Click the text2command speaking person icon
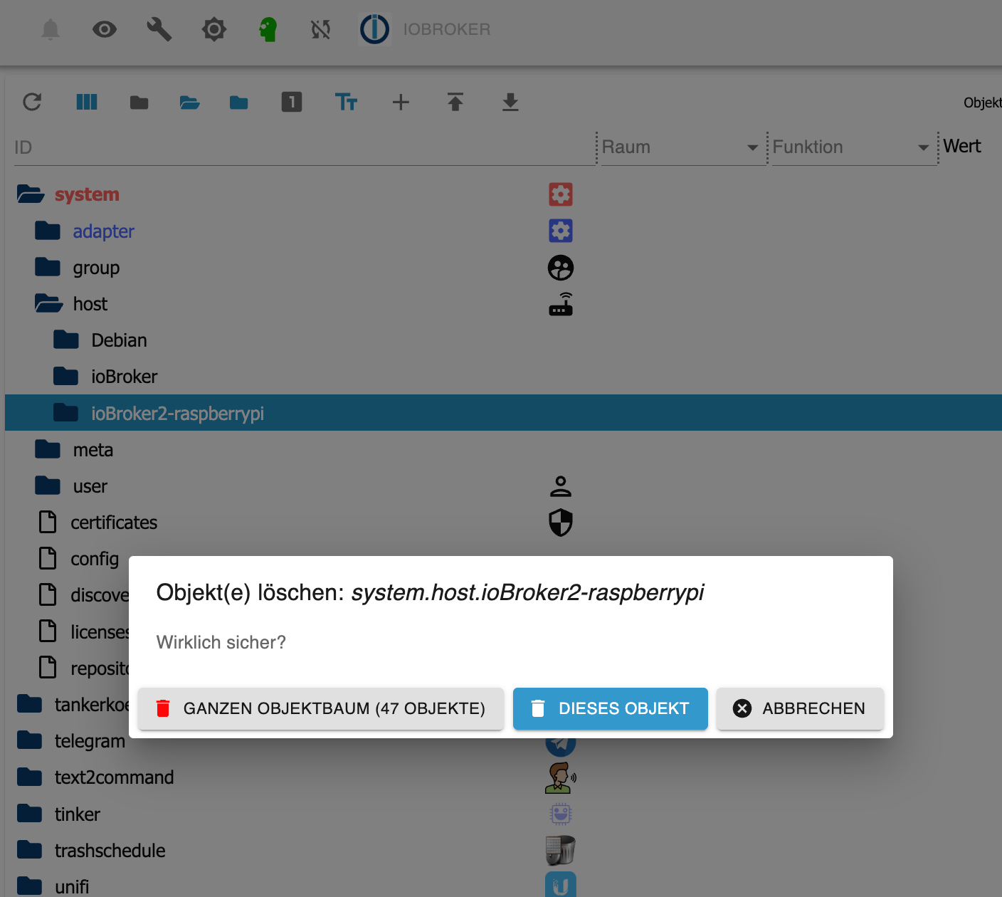1002x897 pixels. [561, 777]
